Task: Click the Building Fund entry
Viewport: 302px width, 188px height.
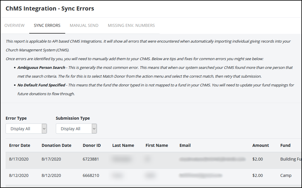Action: coord(290,159)
